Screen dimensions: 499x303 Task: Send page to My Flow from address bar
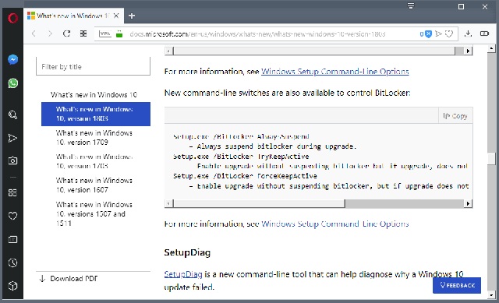click(x=438, y=33)
